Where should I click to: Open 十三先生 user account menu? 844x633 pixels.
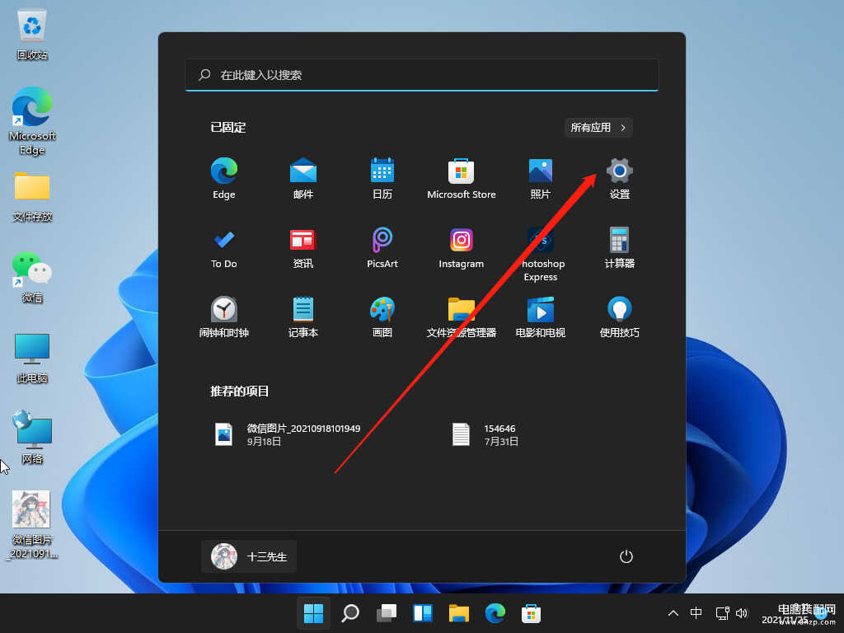tap(249, 556)
